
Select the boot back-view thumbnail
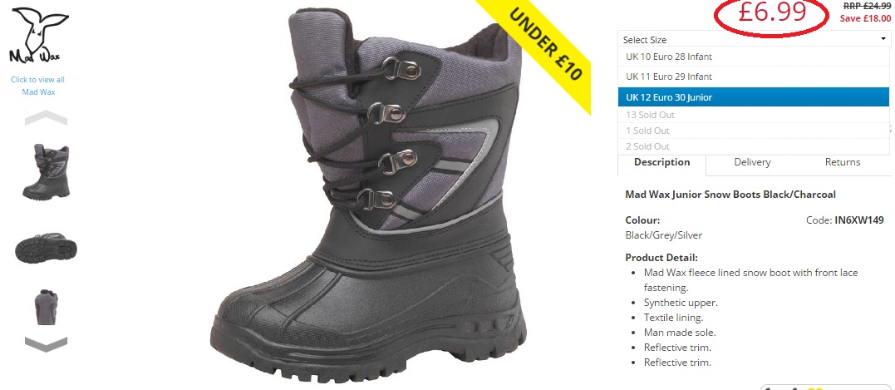coord(46,307)
